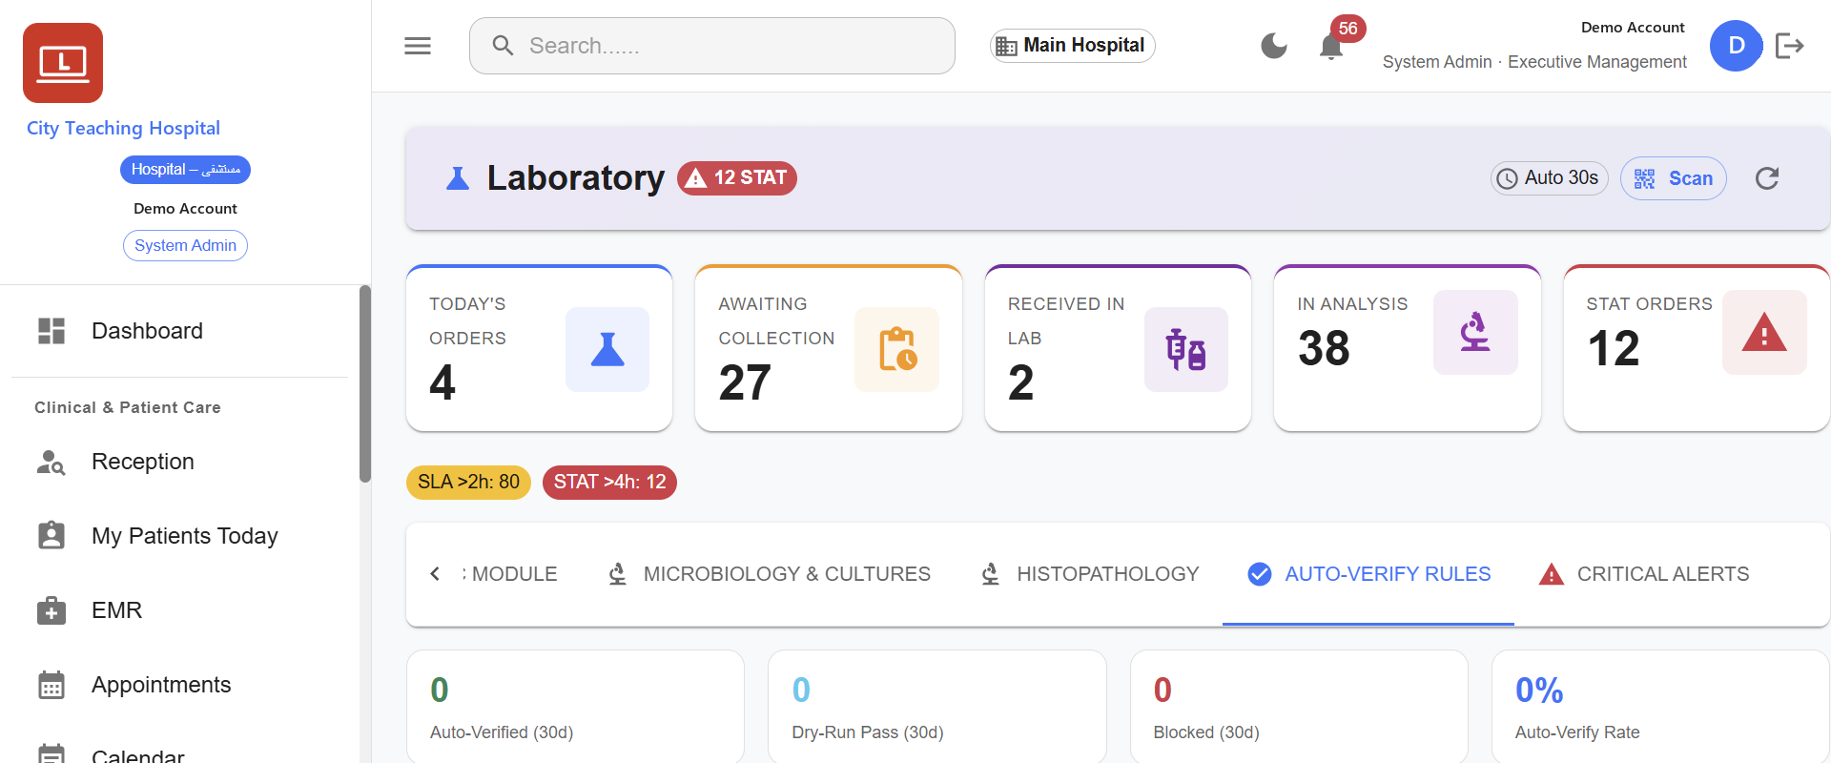Click the EMR medical bag icon
This screenshot has width=1831, height=763.
[x=51, y=610]
